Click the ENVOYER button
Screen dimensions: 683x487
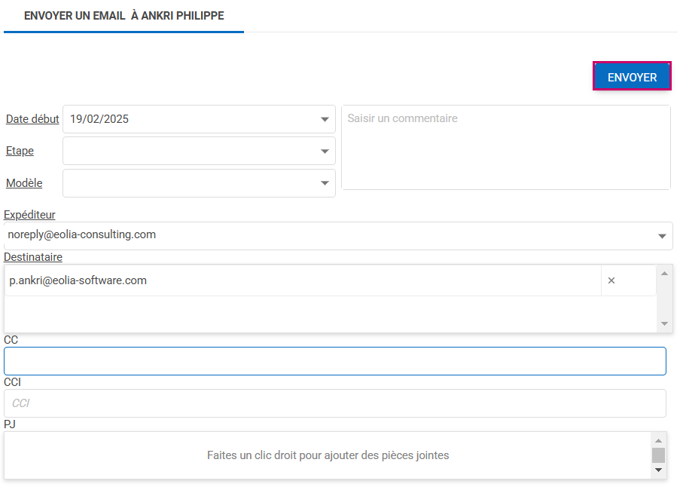point(632,77)
